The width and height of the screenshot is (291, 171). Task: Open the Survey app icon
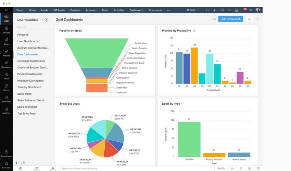6,88
